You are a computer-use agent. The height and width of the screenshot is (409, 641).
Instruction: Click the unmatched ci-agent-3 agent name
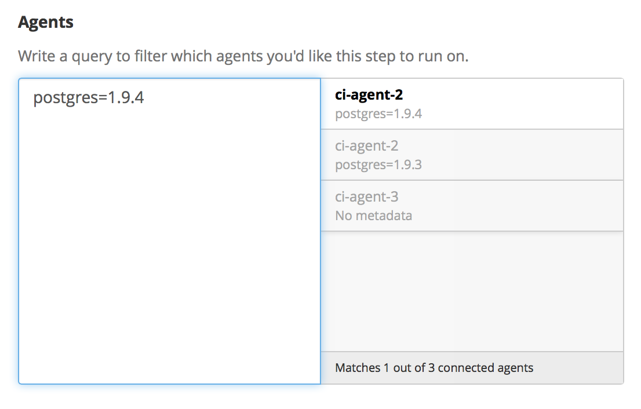(366, 196)
